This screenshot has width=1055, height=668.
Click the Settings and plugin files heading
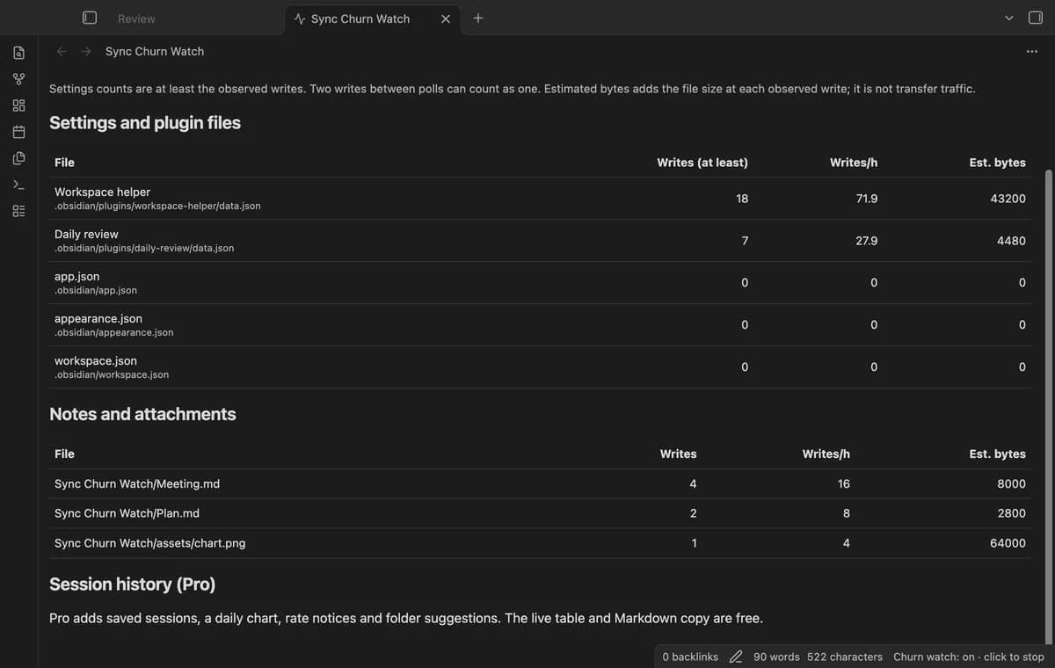(x=145, y=123)
